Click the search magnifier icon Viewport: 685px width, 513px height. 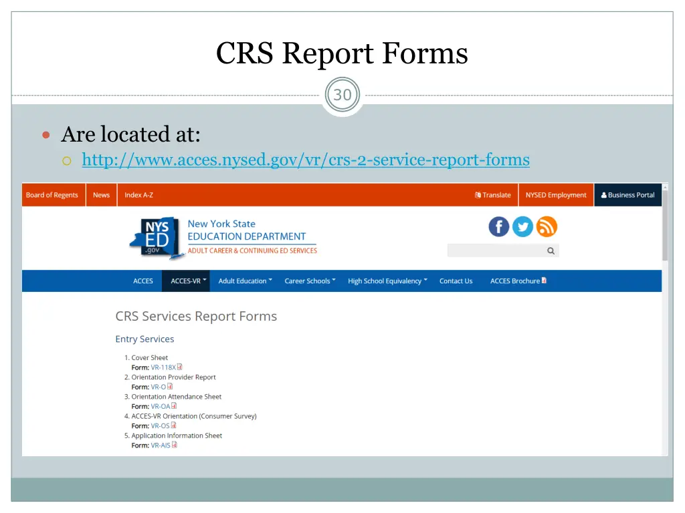tap(551, 251)
